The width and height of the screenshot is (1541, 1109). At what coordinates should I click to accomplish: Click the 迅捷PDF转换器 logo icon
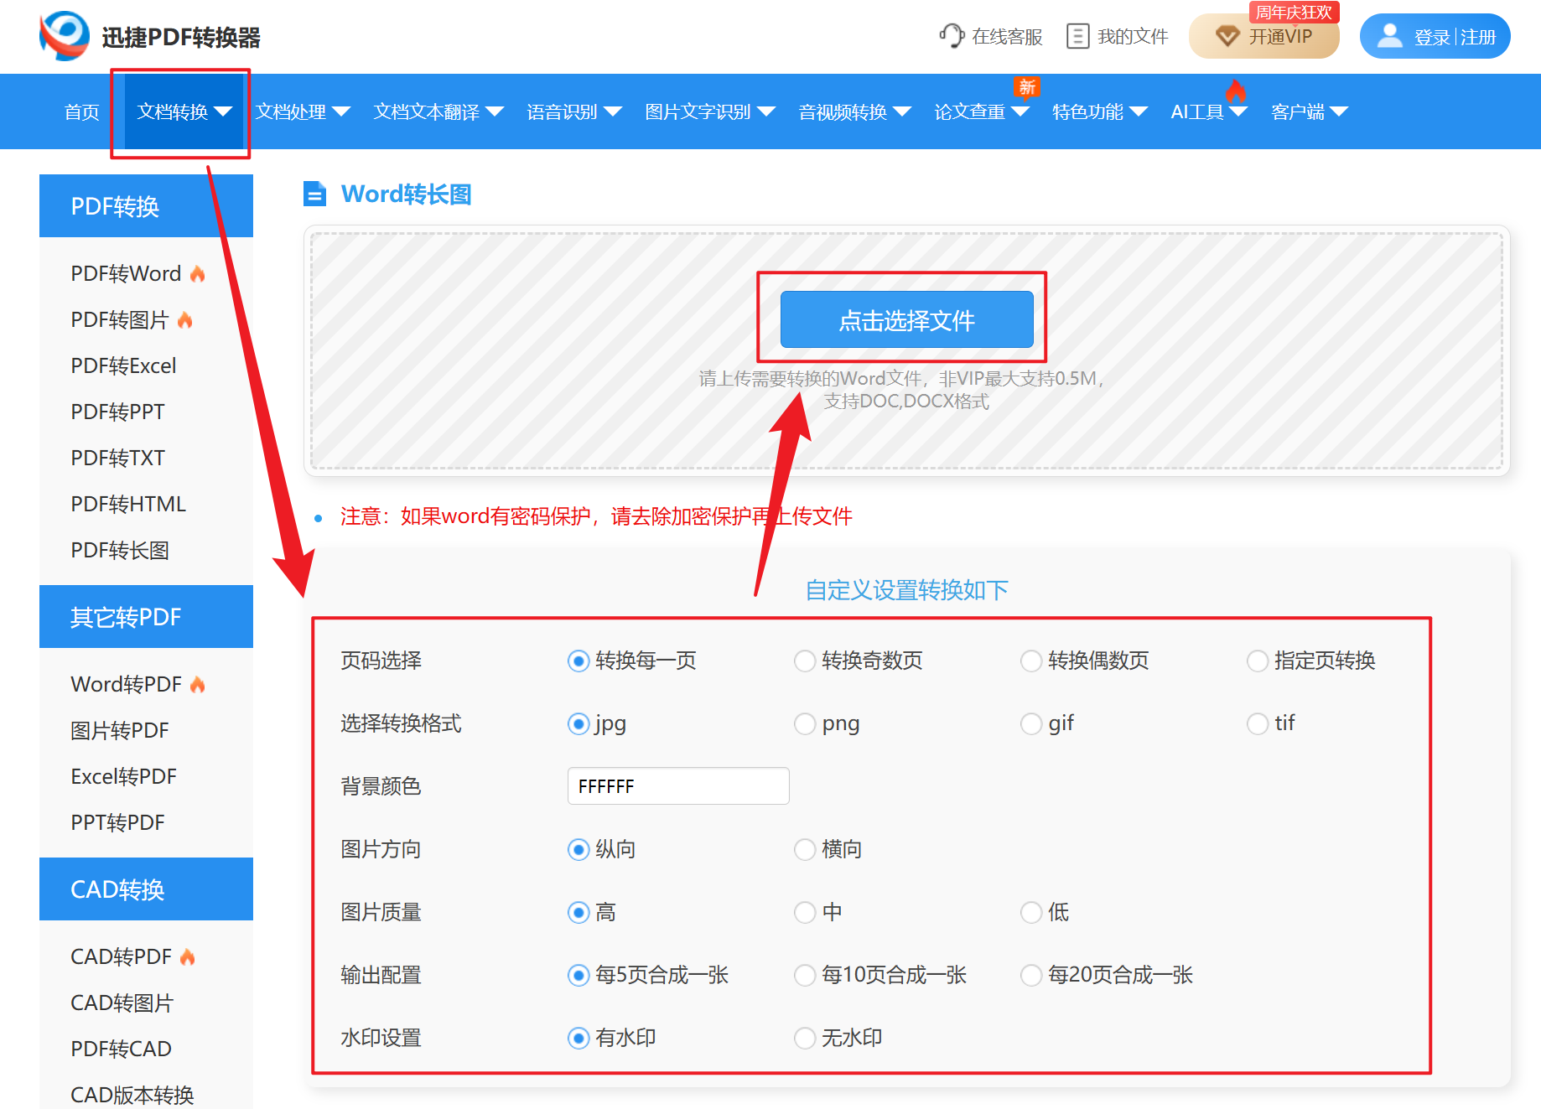click(x=64, y=35)
